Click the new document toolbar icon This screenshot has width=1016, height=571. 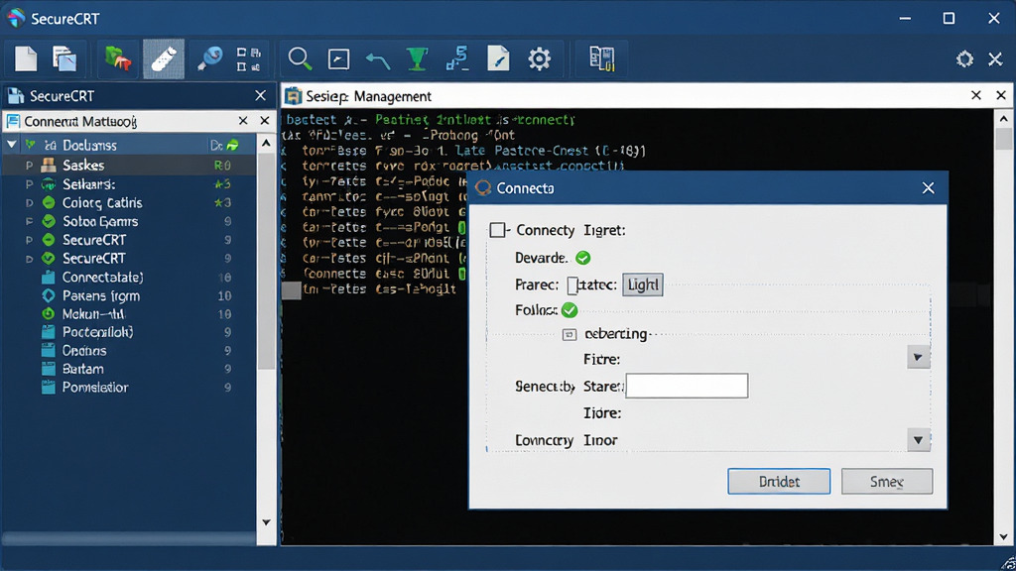[26, 58]
